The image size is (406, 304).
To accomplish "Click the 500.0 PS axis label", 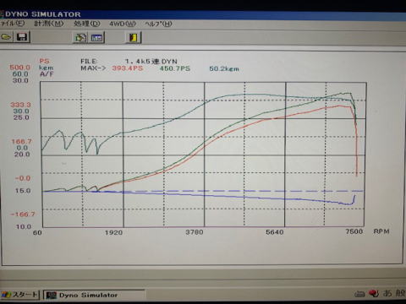I will click(19, 68).
